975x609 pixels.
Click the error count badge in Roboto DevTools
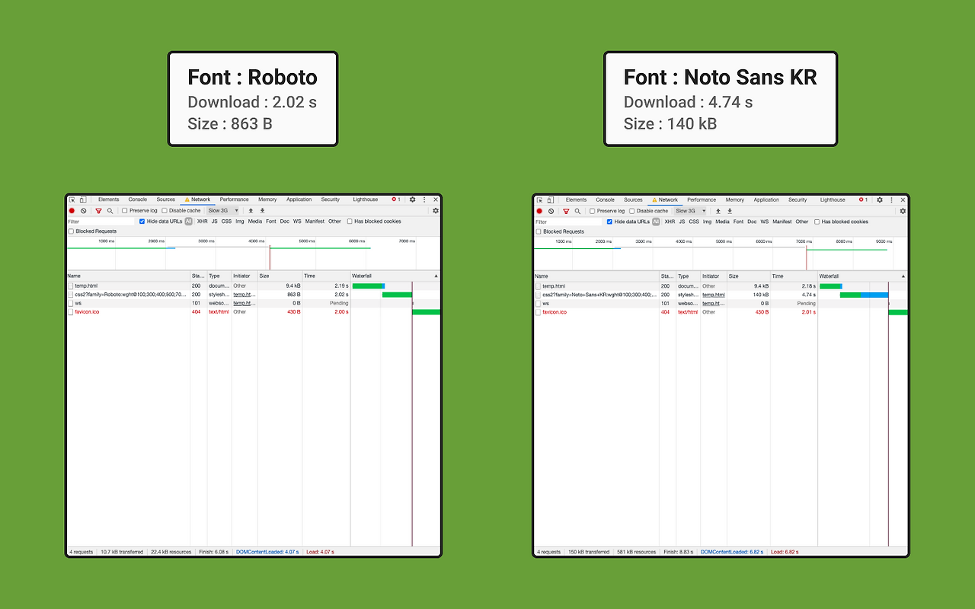(396, 199)
